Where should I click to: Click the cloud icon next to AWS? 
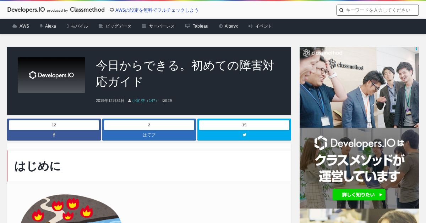pos(15,26)
